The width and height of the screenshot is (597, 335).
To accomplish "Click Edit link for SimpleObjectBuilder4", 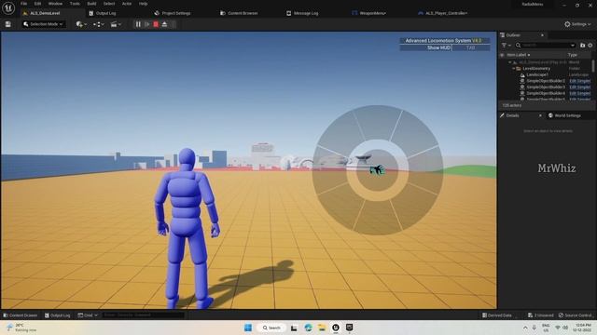I will [x=579, y=93].
